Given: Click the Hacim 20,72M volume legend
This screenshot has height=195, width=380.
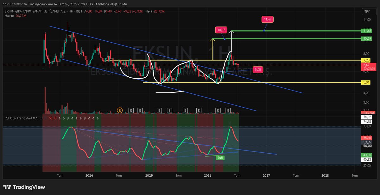Looking at the screenshot, I should [16, 15].
